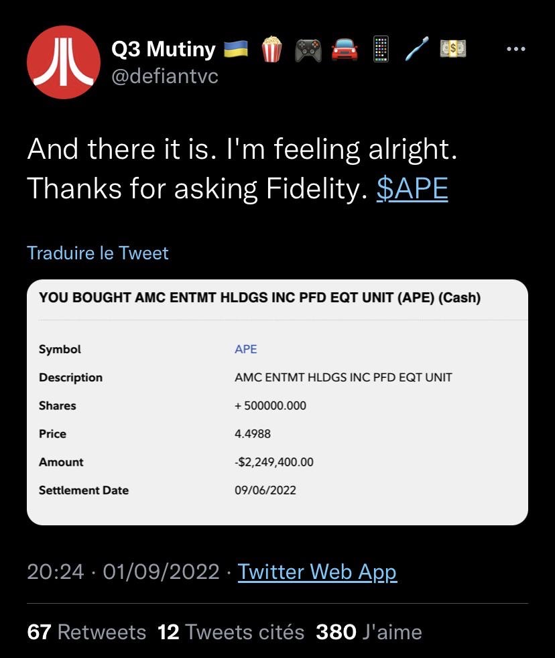This screenshot has height=658, width=555.
Task: View the 67 Retweets list
Action: tap(86, 632)
